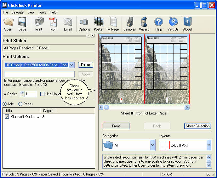Click the Open folder toolbar icon
Screen dimensions: 217x178
coord(8,22)
